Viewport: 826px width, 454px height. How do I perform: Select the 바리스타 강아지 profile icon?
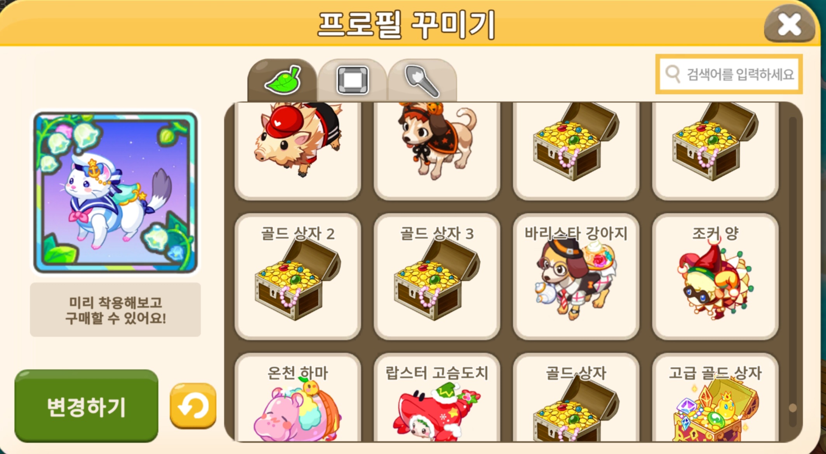pyautogui.click(x=576, y=277)
